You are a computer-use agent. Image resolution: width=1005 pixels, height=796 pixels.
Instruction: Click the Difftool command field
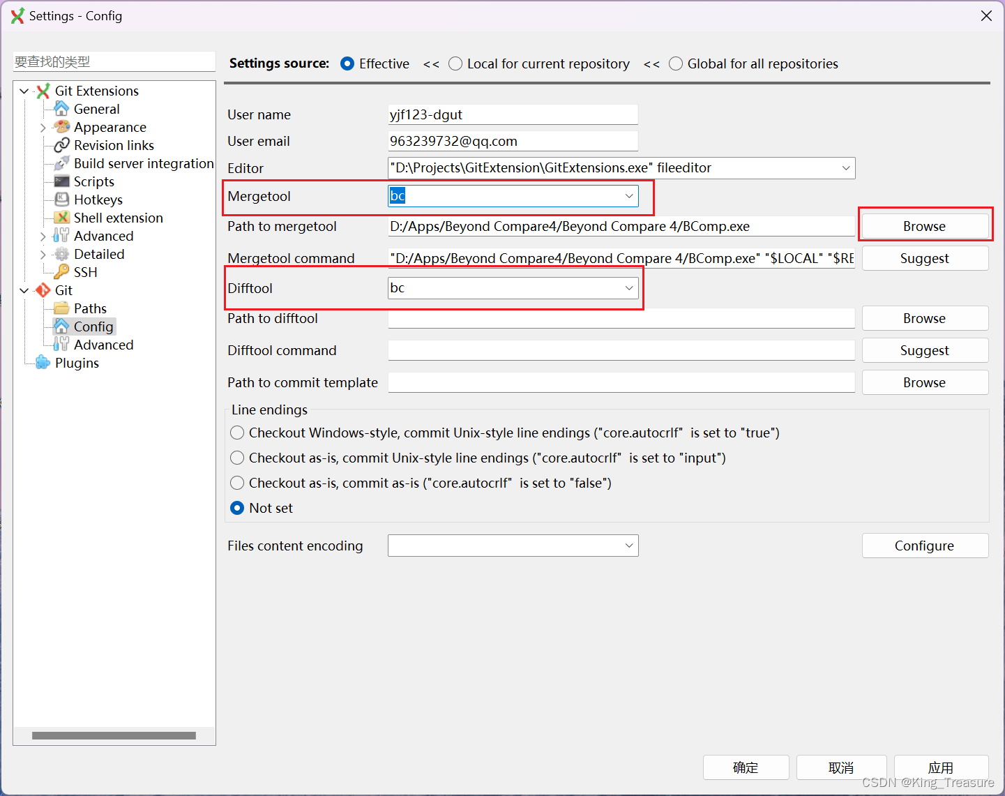pos(621,350)
